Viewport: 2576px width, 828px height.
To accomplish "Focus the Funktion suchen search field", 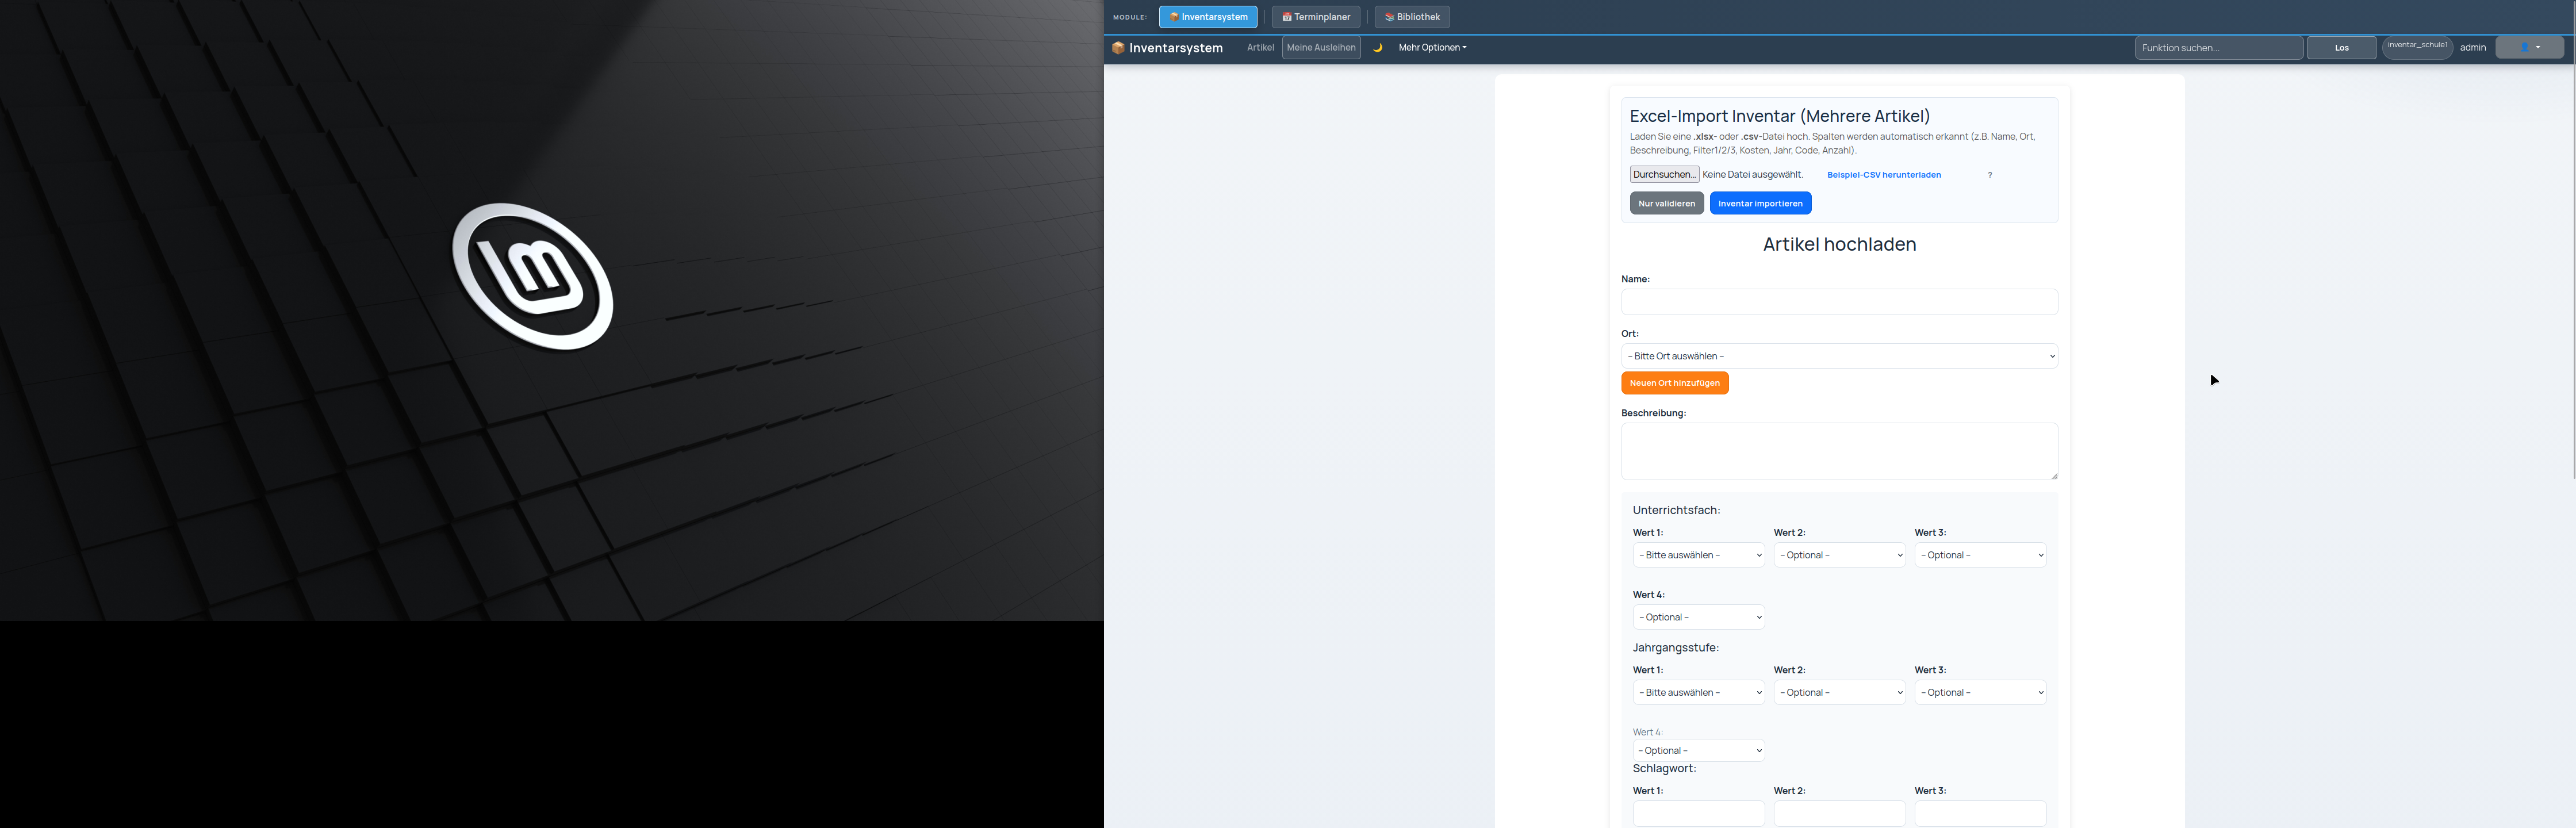I will pyautogui.click(x=2218, y=48).
